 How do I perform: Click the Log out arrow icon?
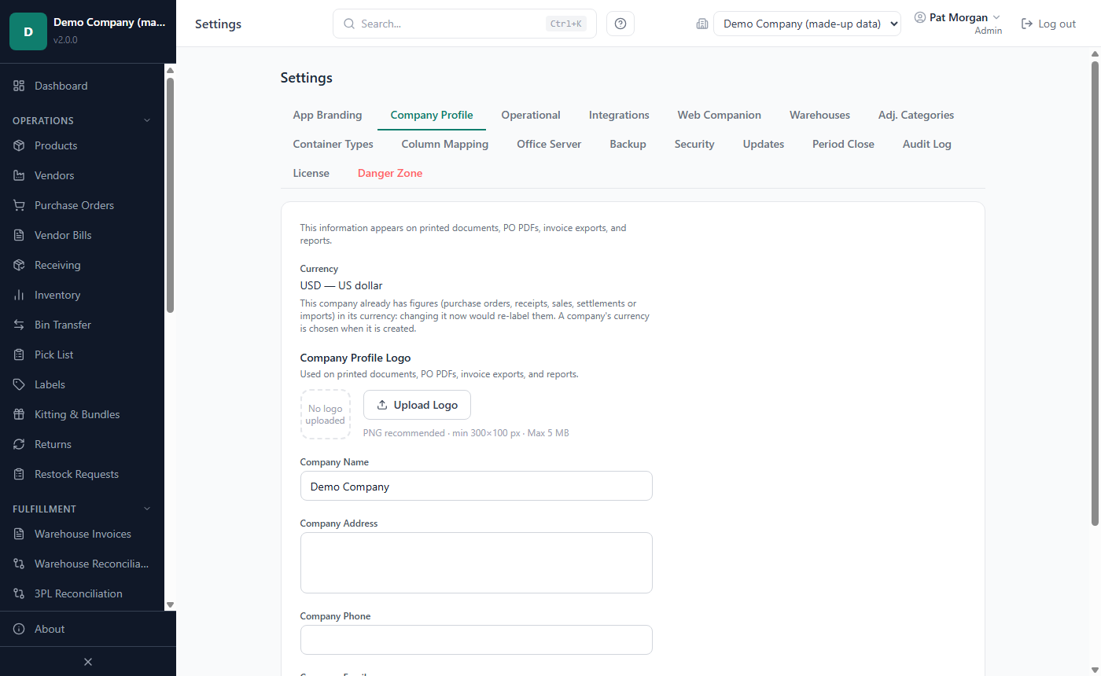click(x=1026, y=24)
